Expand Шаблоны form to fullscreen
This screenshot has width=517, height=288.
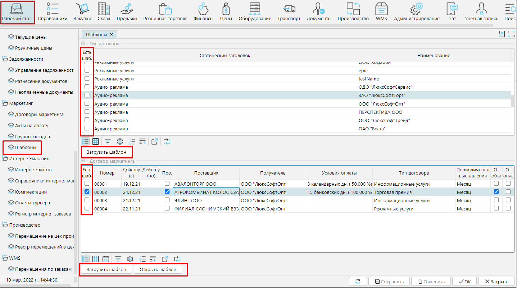pyautogui.click(x=511, y=34)
